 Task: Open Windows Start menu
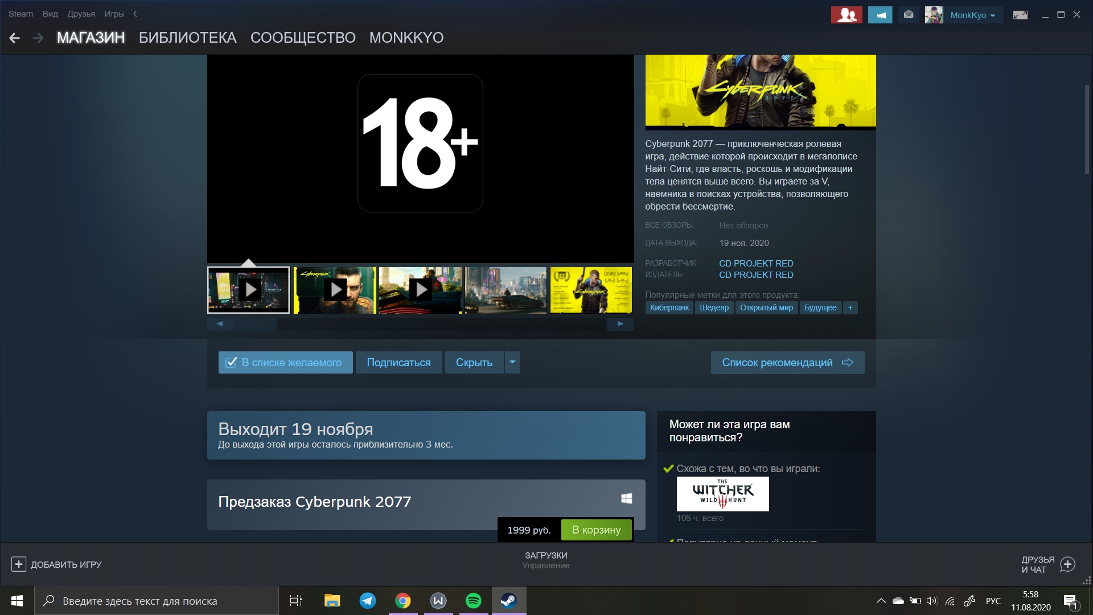17,601
